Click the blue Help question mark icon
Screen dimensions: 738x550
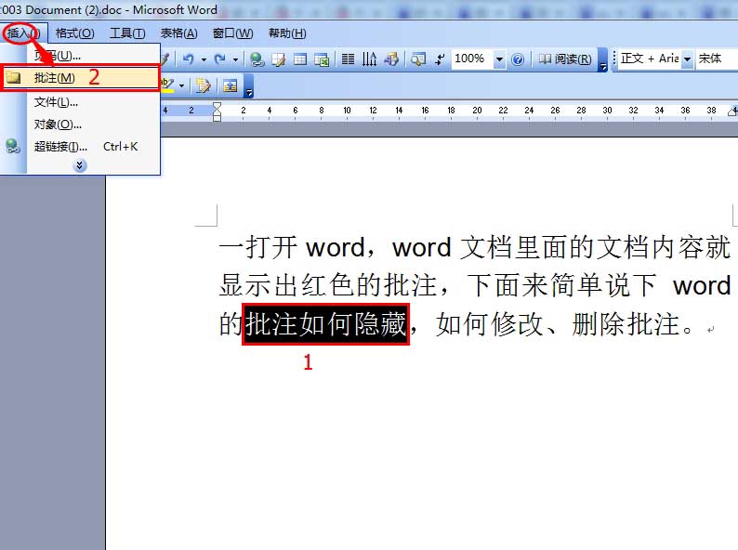coord(518,59)
